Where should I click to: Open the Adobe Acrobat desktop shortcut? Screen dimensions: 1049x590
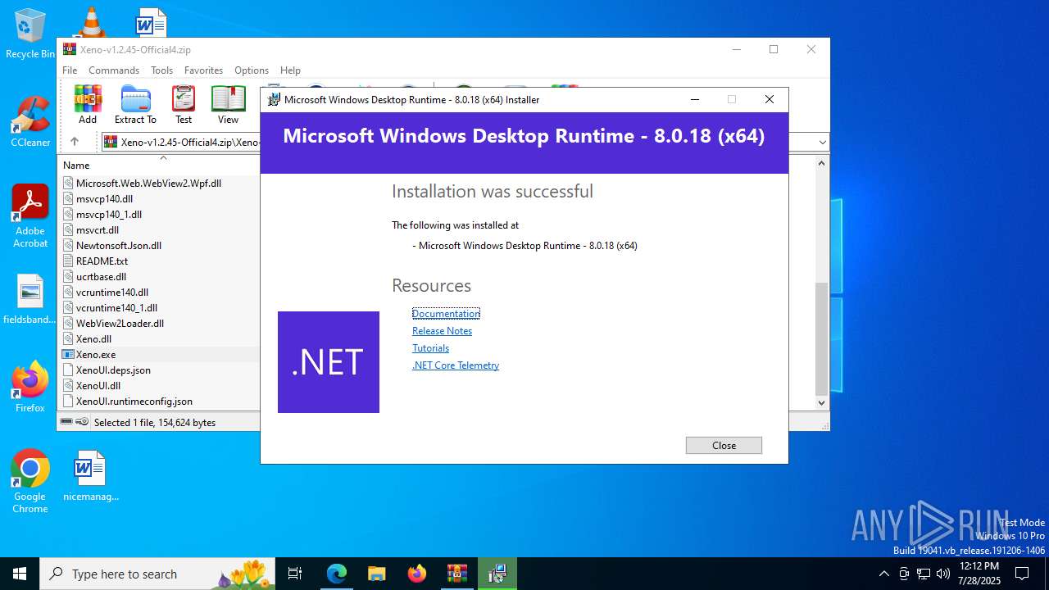pyautogui.click(x=30, y=216)
